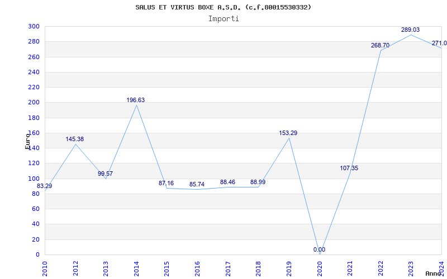This screenshot has height=279, width=447.
Task: Click the 'Euro' y-axis label
Action: tap(27, 141)
